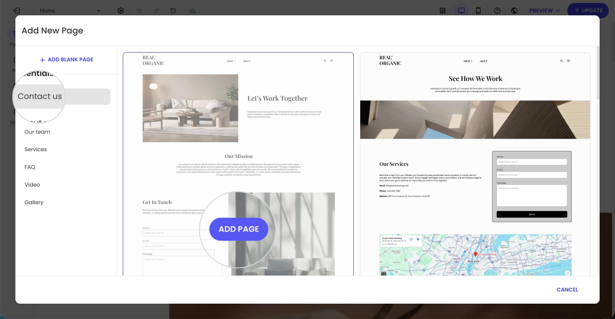
Task: Click the exit editor icon
Action: pos(17,10)
